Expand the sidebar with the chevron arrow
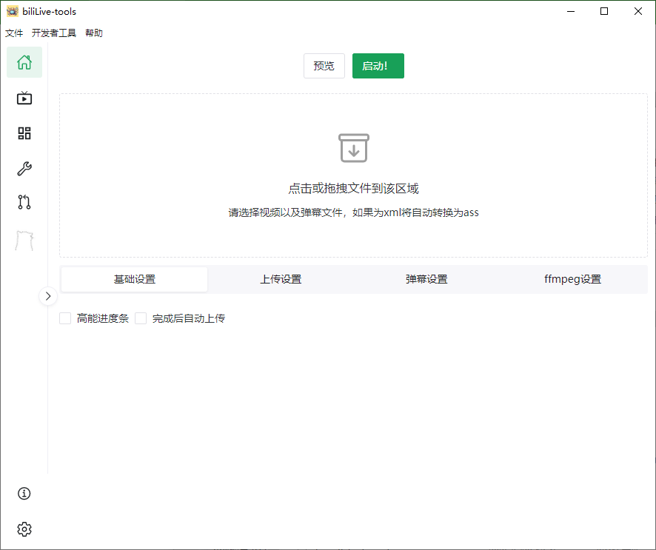The height and width of the screenshot is (550, 656). [x=48, y=296]
